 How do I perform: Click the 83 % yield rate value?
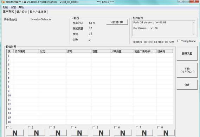click(x=92, y=23)
